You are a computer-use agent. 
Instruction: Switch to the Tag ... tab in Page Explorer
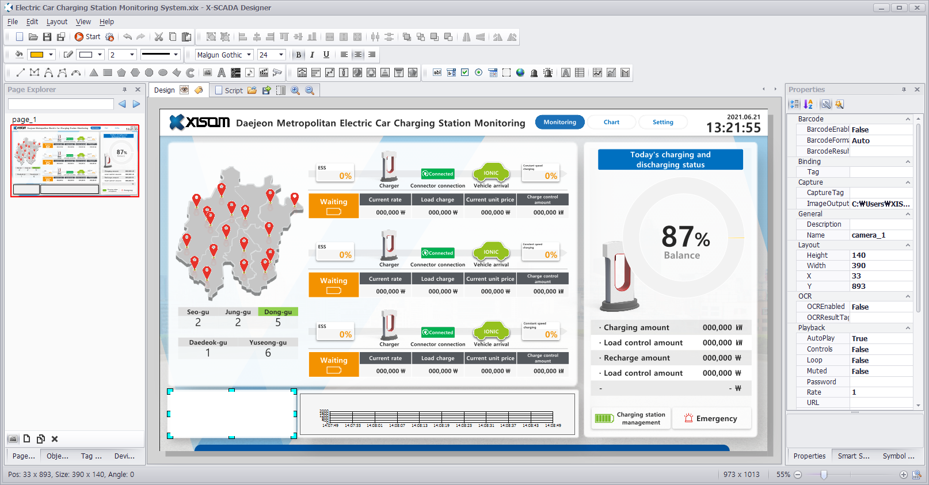(92, 456)
